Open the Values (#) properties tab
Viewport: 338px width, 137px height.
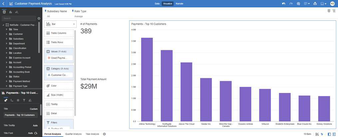coord(18,100)
